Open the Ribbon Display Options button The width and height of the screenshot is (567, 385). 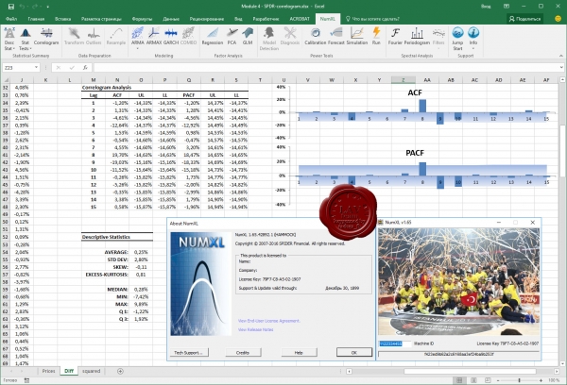(507, 7)
